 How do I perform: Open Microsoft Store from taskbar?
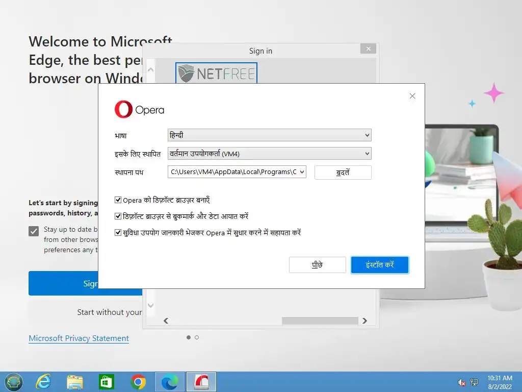pos(107,382)
